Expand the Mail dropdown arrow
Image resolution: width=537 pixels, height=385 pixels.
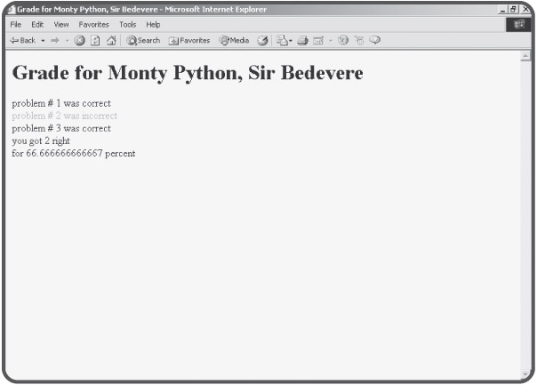click(291, 40)
